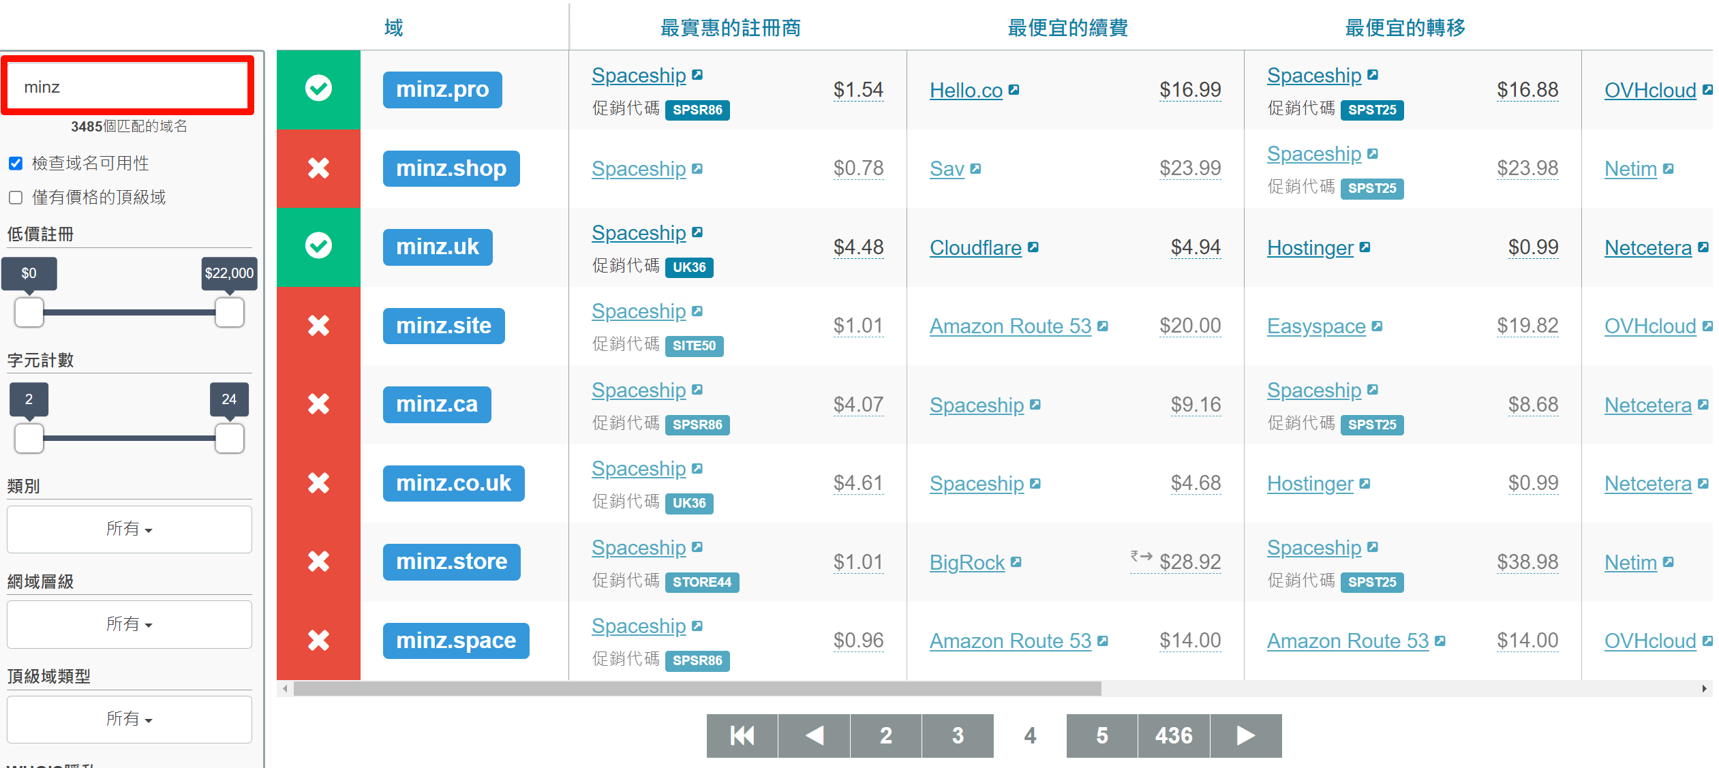
Task: Click minimum price slider handle at $0
Action: (29, 312)
